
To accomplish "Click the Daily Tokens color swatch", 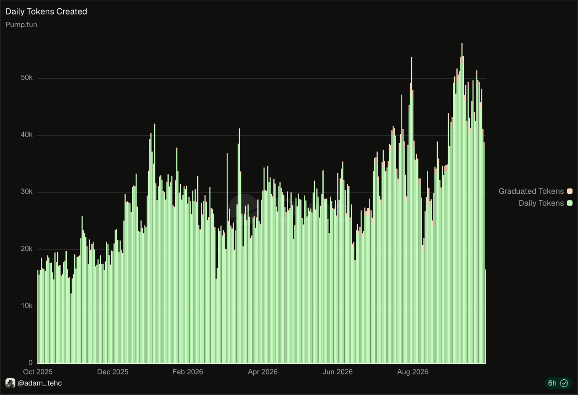I will coord(570,203).
